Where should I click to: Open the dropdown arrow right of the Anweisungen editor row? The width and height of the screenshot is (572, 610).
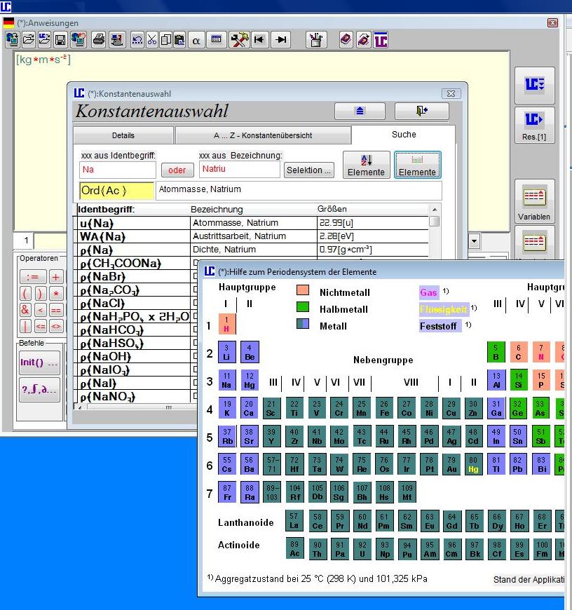pos(474,241)
